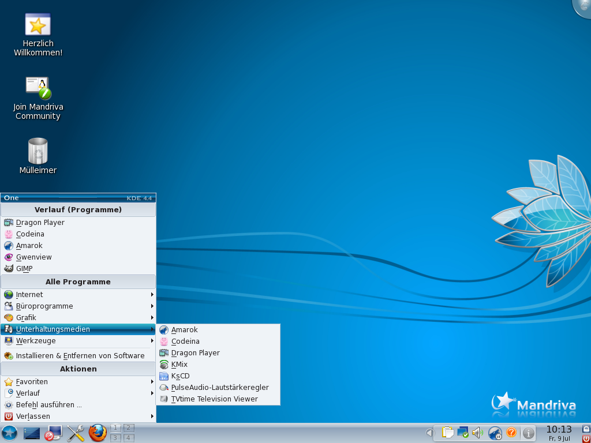The height and width of the screenshot is (443, 591).
Task: Expand hidden system tray icons arrow
Action: click(429, 433)
